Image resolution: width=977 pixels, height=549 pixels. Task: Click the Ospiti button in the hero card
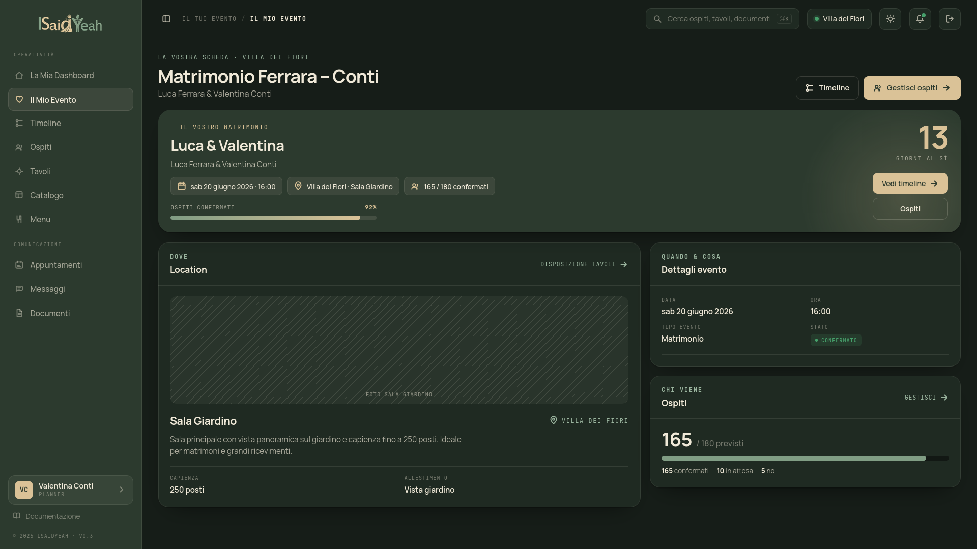pos(910,209)
